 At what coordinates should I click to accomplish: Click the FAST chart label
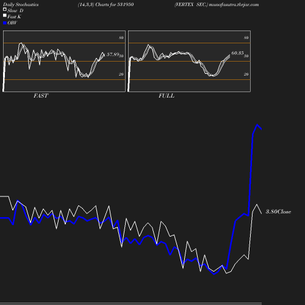[41, 96]
